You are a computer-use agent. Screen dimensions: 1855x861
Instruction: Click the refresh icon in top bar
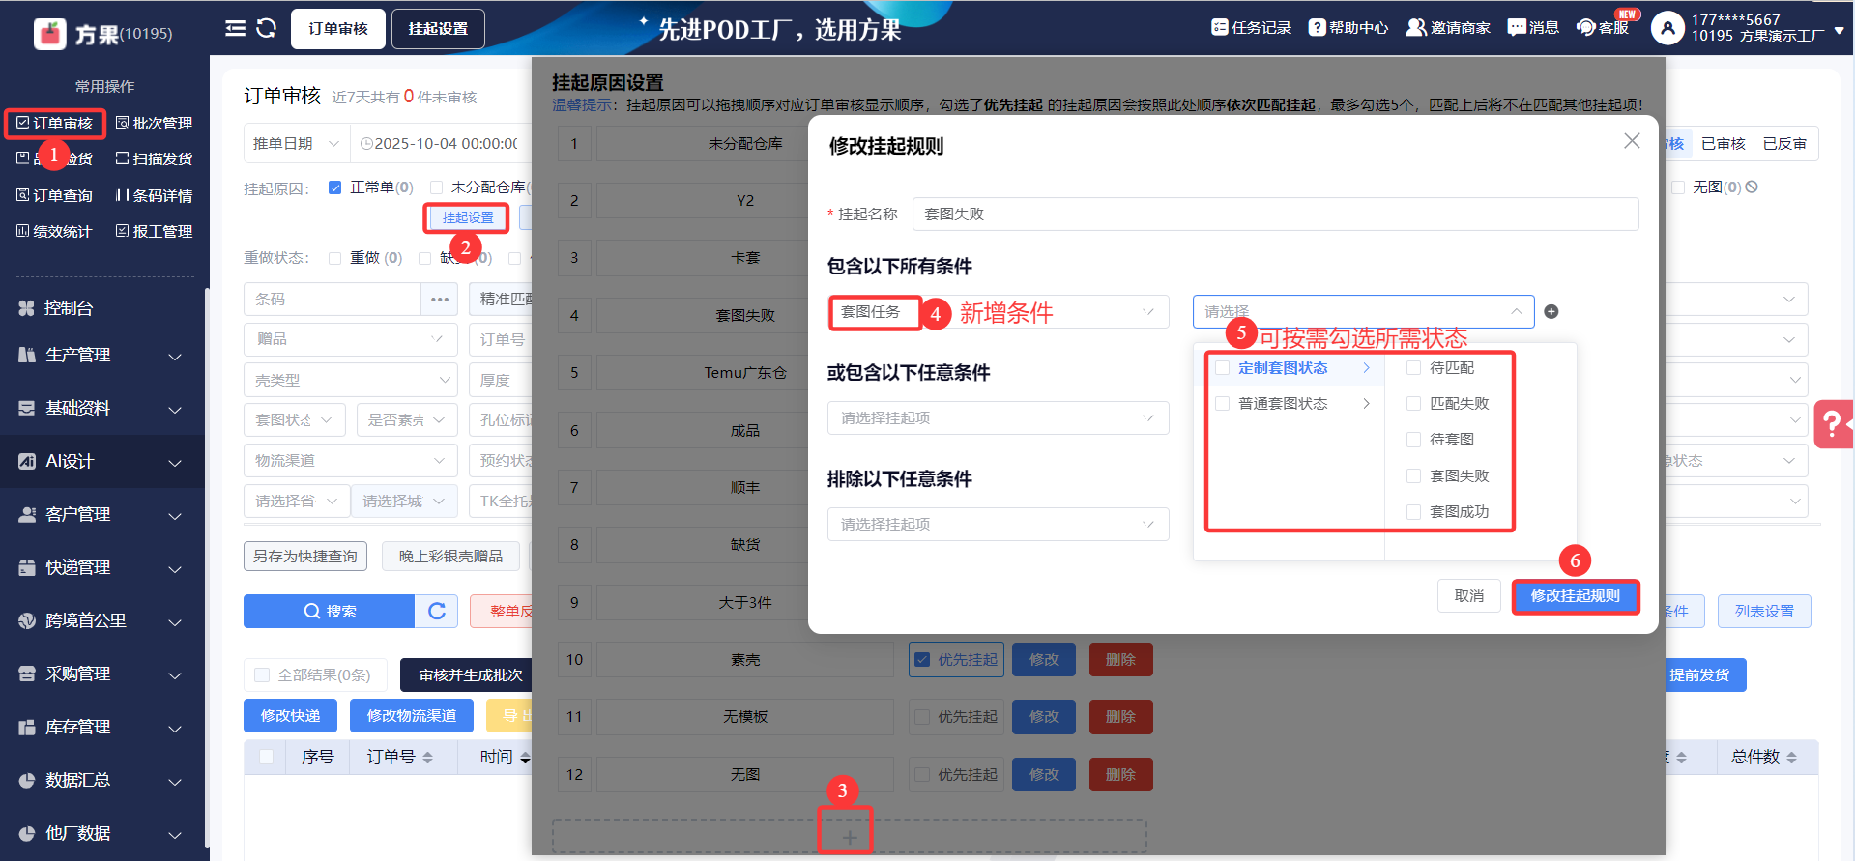267,28
